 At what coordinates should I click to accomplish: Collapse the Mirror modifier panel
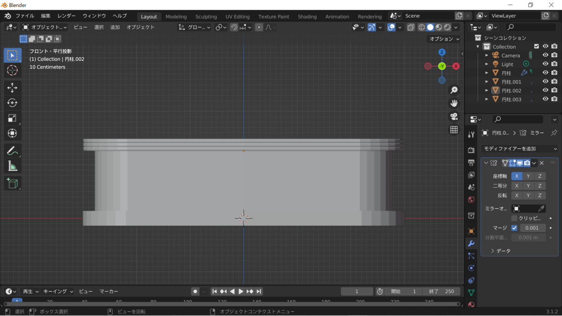tap(486, 163)
